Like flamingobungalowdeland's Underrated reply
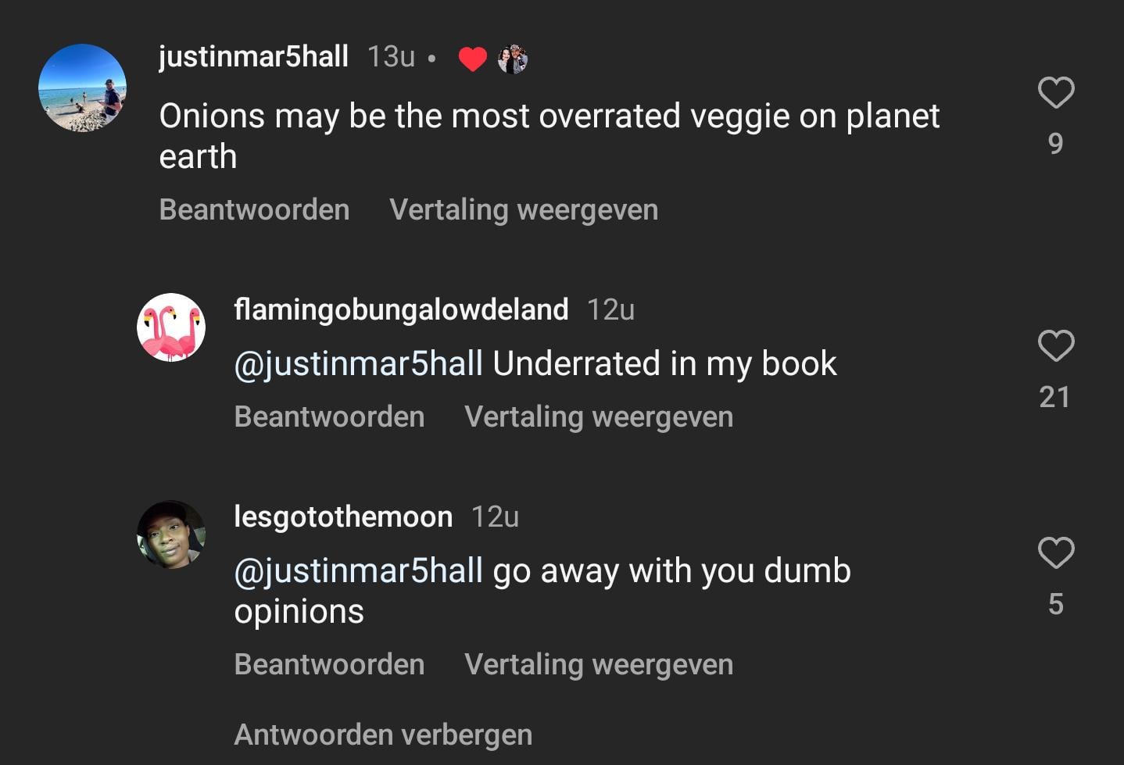Screen dimensions: 1124x765 (1056, 345)
